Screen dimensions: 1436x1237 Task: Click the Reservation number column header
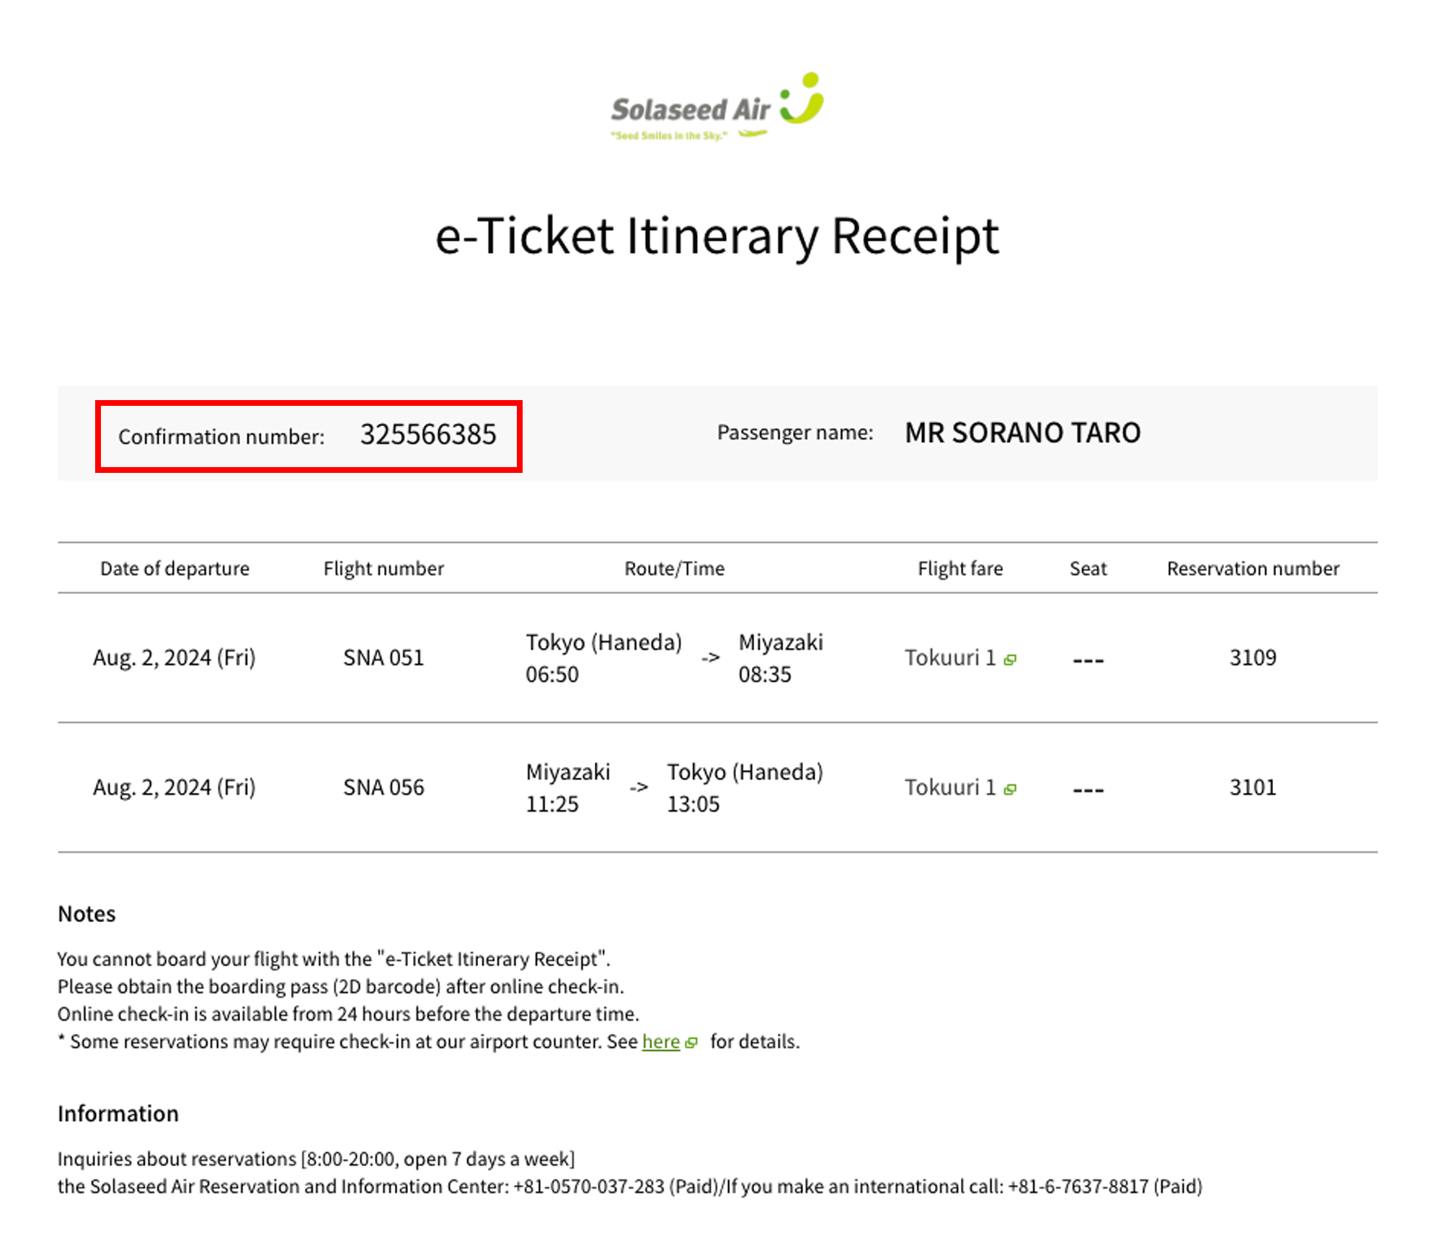[x=1252, y=569]
